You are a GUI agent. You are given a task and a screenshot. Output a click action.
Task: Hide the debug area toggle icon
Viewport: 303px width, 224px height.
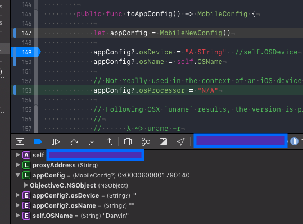coord(20,142)
